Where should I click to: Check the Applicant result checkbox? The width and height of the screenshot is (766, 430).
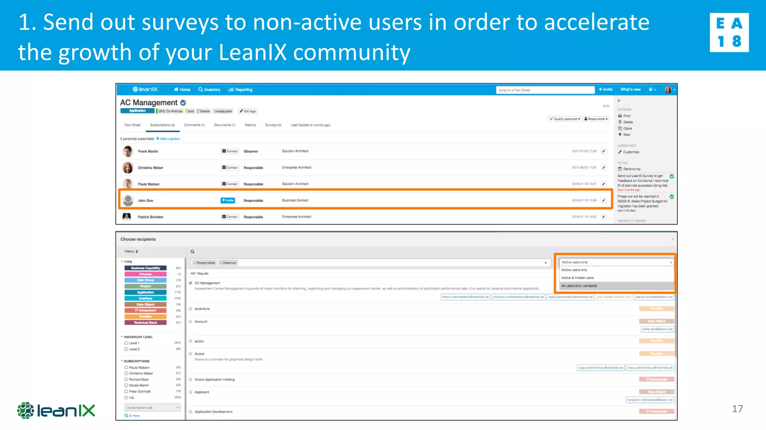[191, 392]
